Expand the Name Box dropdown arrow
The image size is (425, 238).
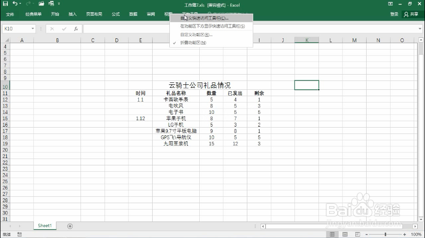pyautogui.click(x=33, y=29)
